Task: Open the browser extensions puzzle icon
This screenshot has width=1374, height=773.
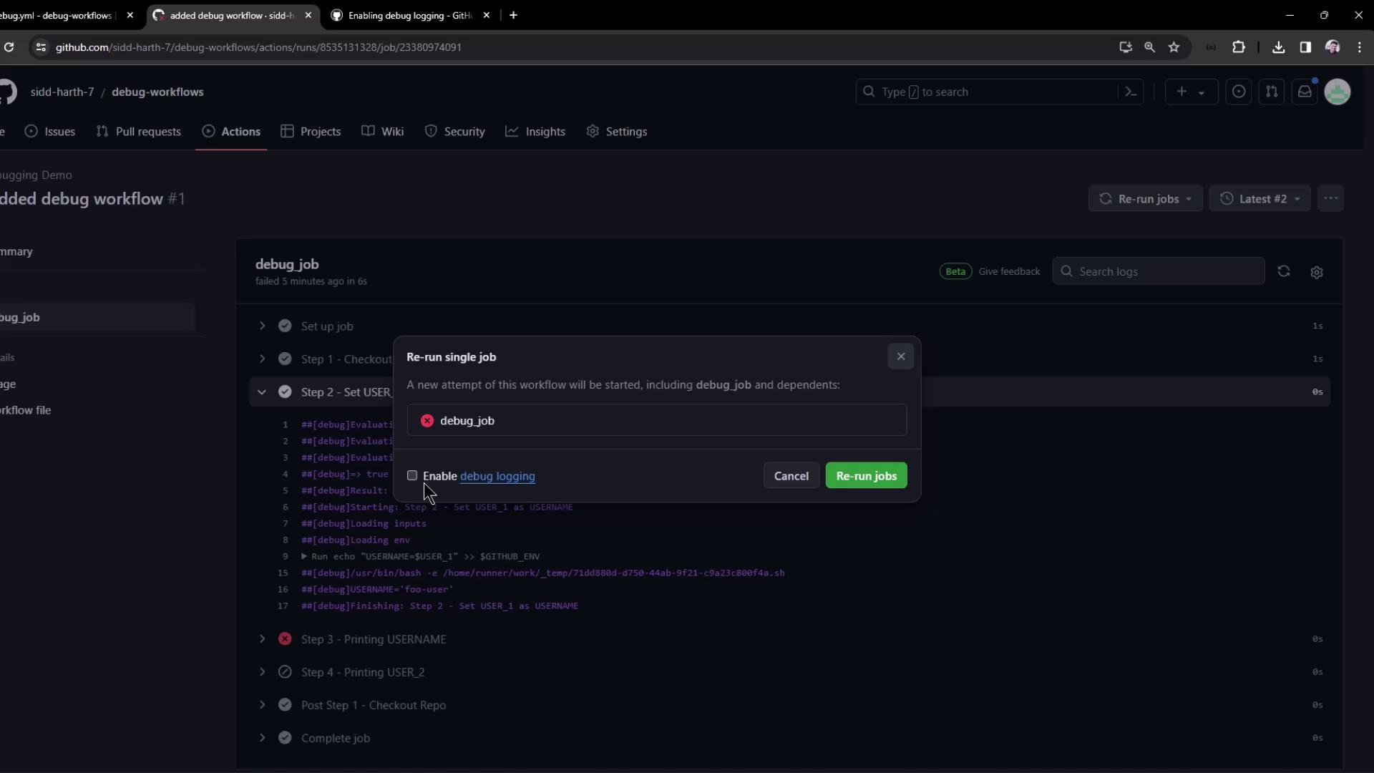Action: [x=1239, y=47]
